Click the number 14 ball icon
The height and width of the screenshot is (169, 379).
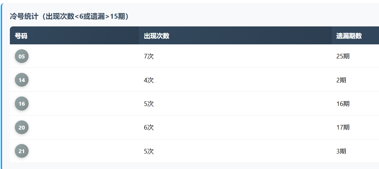(x=22, y=80)
